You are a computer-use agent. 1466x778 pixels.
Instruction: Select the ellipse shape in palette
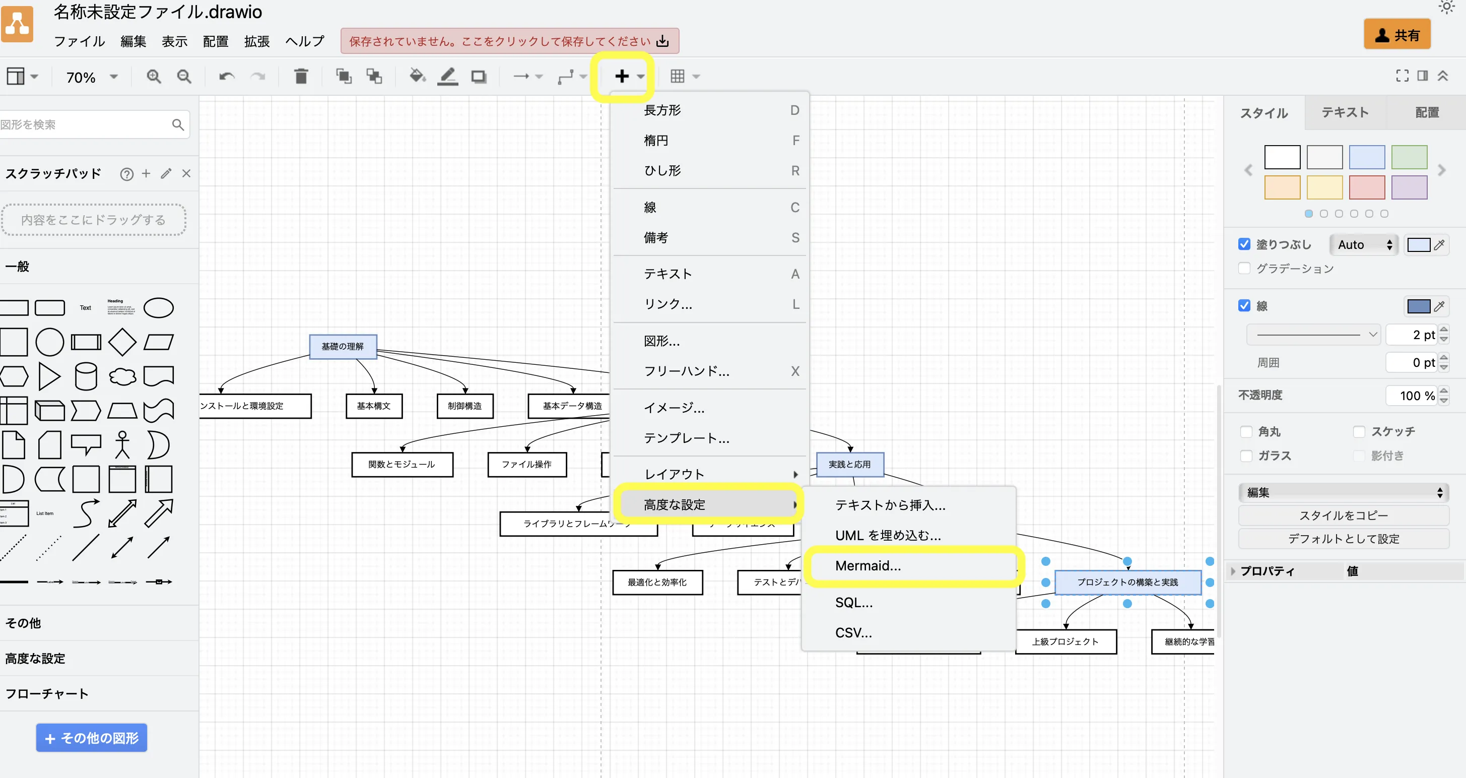159,308
